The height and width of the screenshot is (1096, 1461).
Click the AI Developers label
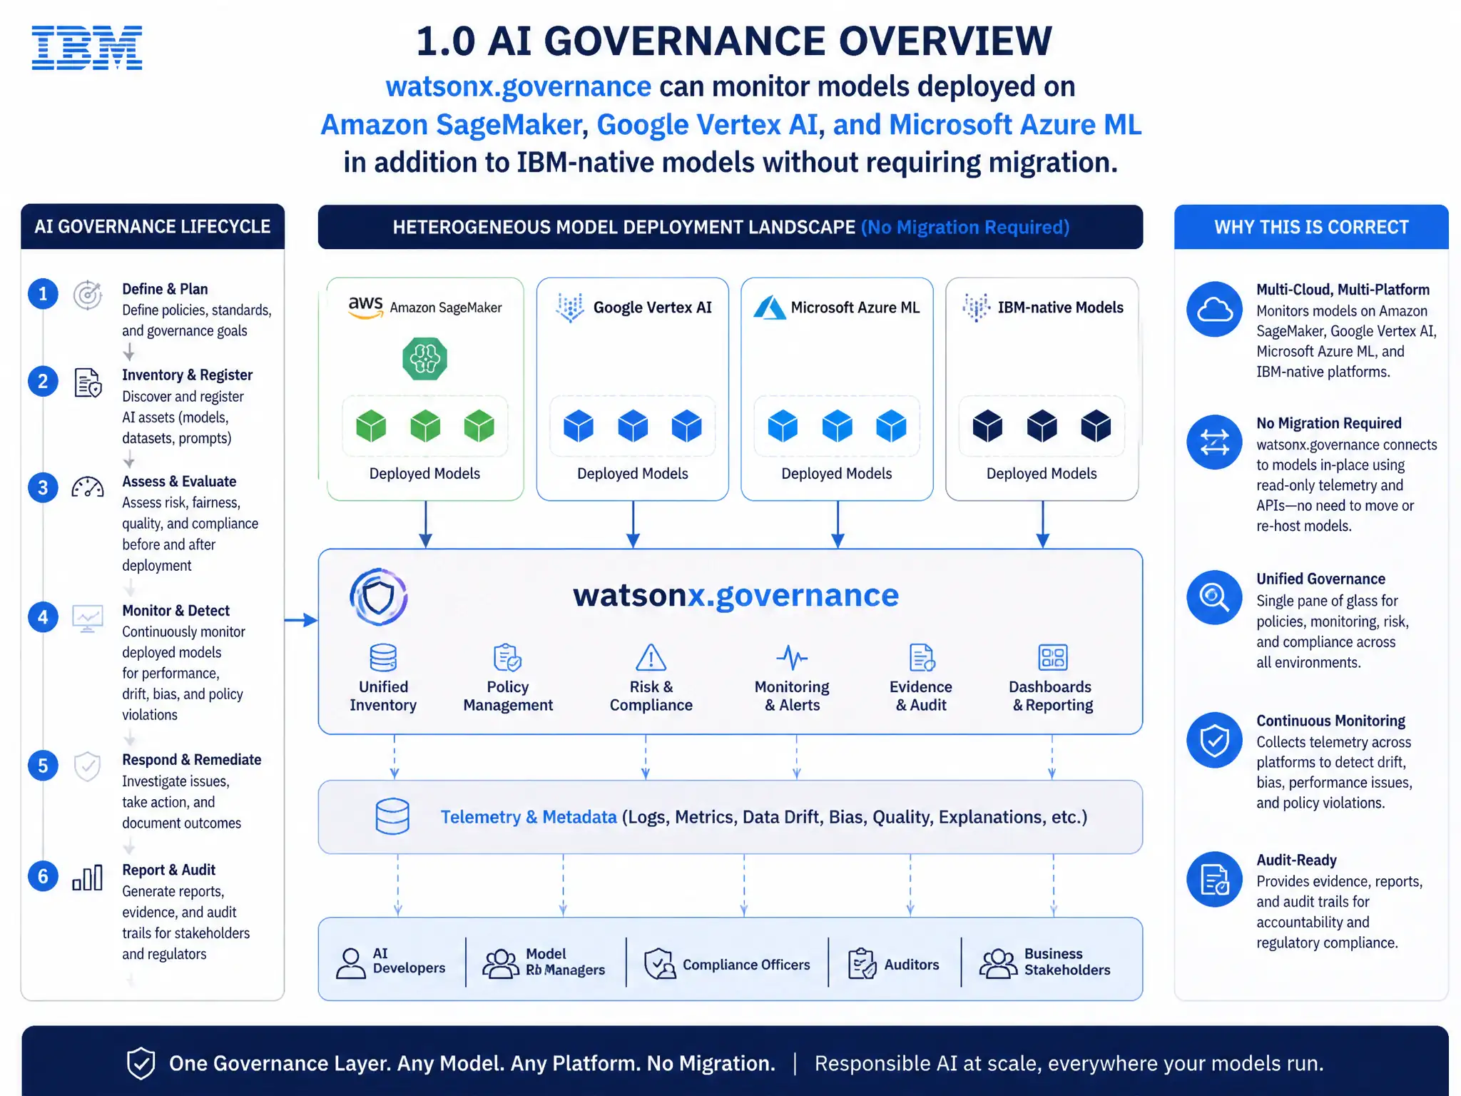[409, 961]
